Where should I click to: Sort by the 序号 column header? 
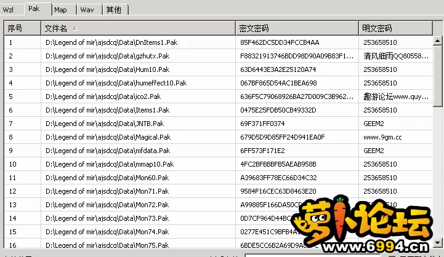tap(22, 28)
